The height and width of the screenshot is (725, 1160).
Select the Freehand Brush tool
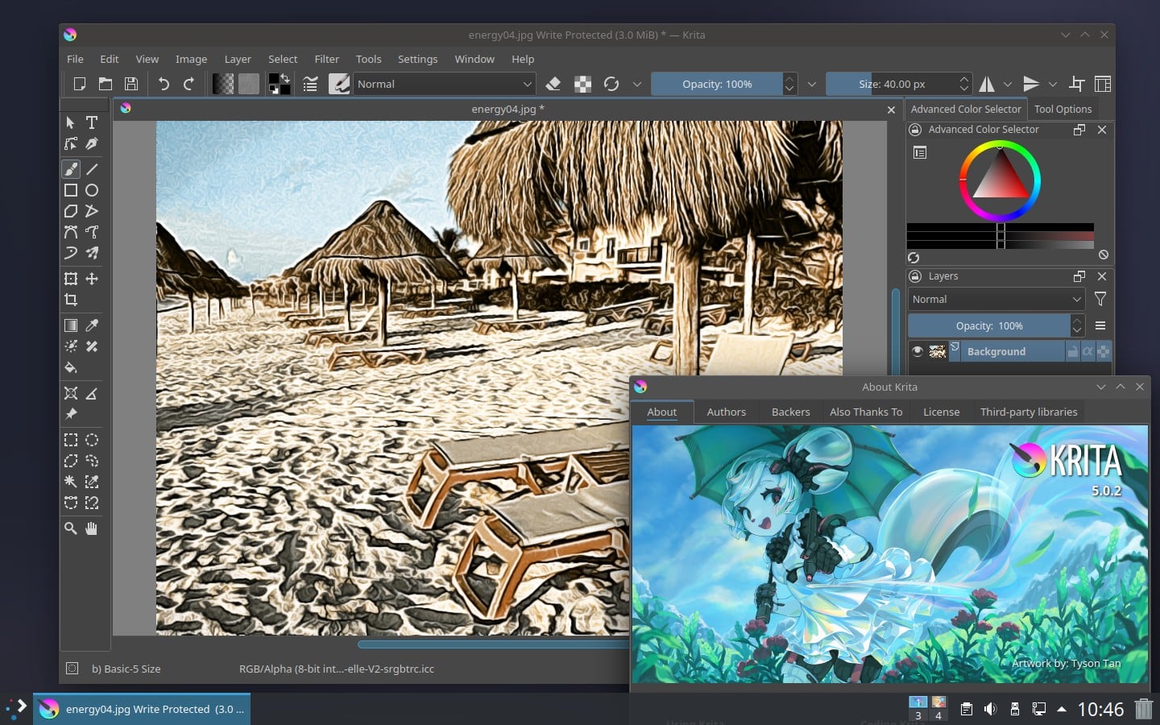tap(70, 169)
